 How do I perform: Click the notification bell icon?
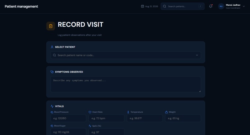[211, 6]
